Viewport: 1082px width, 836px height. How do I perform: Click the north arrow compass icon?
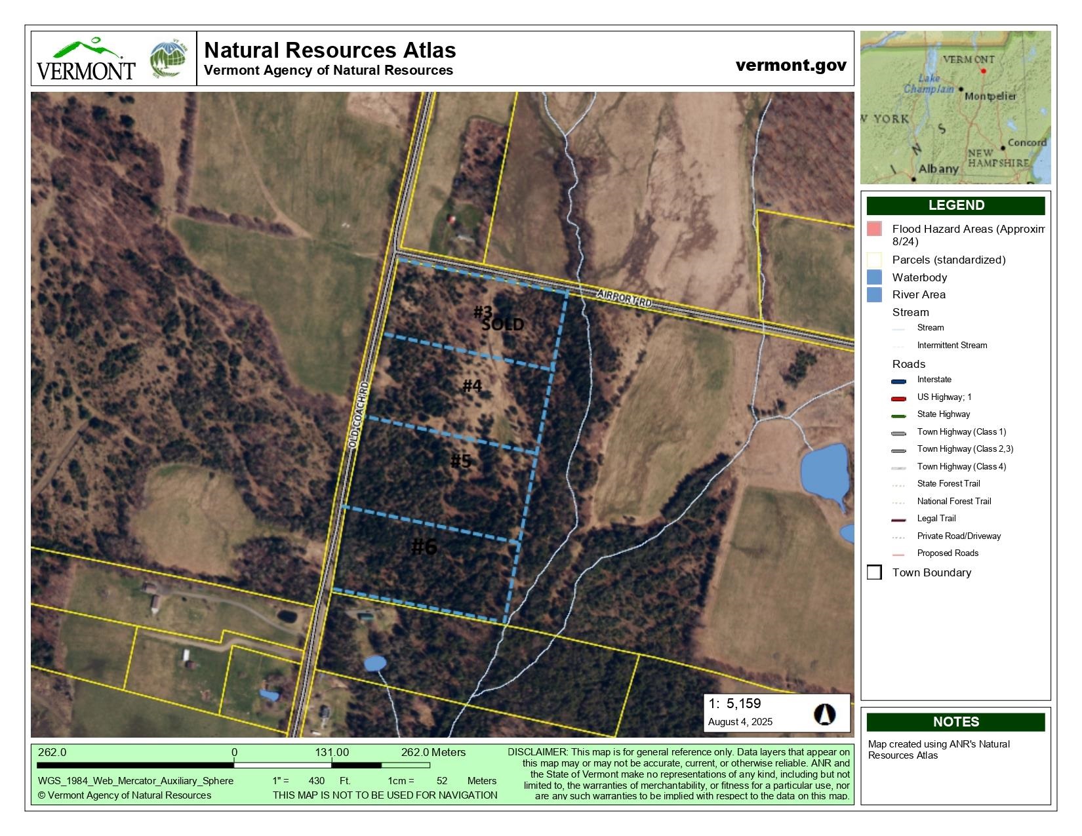(x=824, y=714)
